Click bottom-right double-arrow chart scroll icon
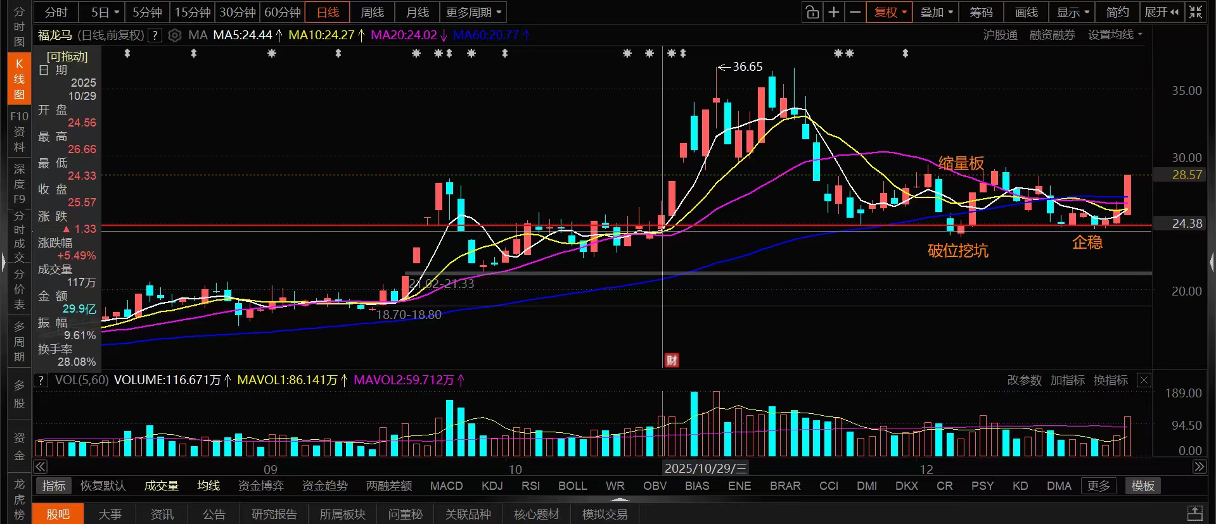The width and height of the screenshot is (1216, 524). 1199,467
